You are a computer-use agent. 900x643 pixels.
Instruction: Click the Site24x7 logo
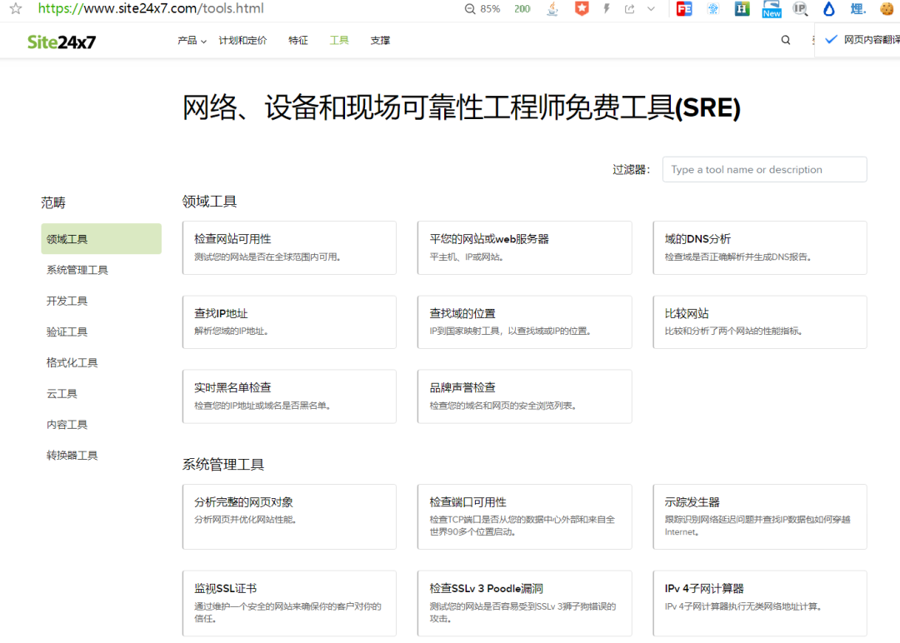pyautogui.click(x=62, y=42)
